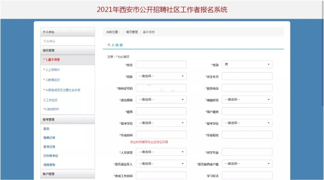
Task: Open the 政治面貌 dropdown list
Action: tap(161, 100)
